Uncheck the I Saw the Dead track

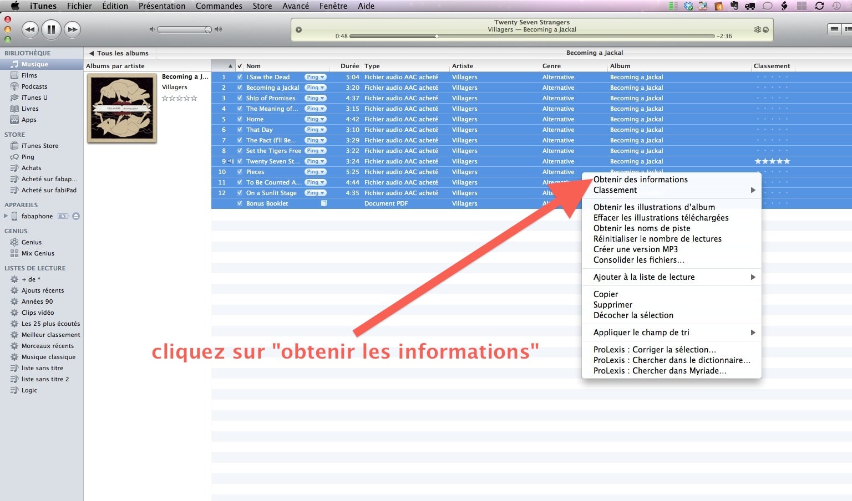pyautogui.click(x=240, y=77)
